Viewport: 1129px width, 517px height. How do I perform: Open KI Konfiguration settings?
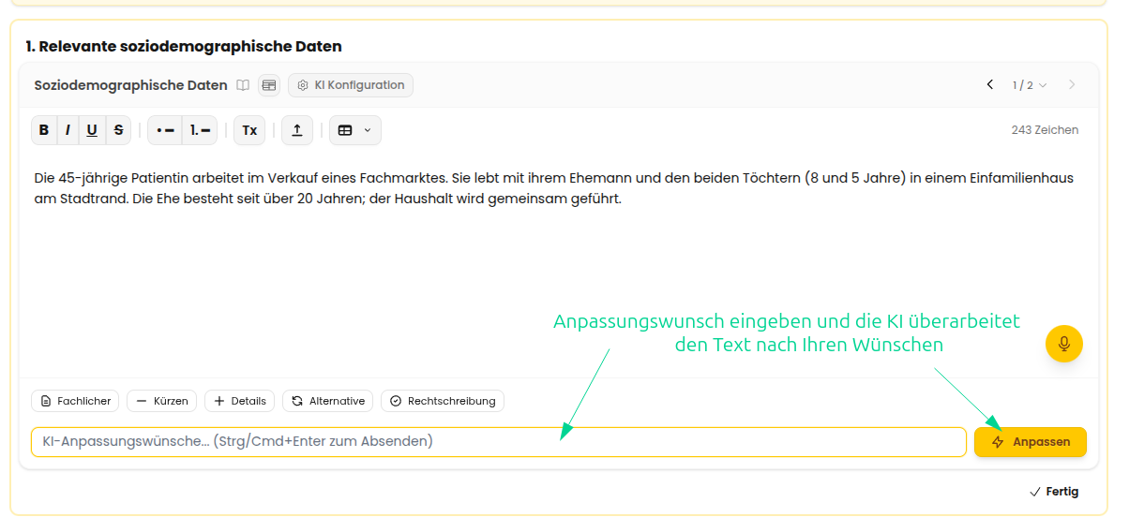click(351, 85)
